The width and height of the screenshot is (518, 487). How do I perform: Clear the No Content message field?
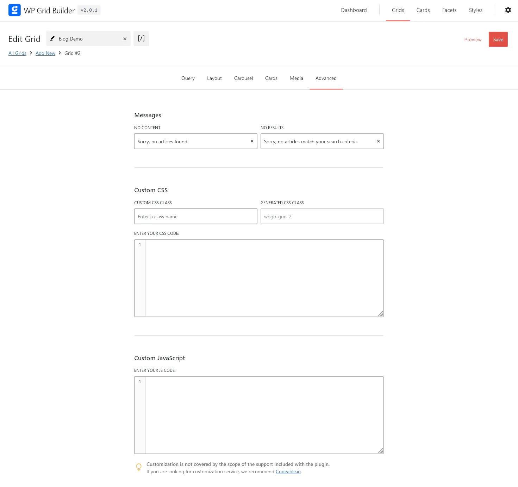coord(251,141)
